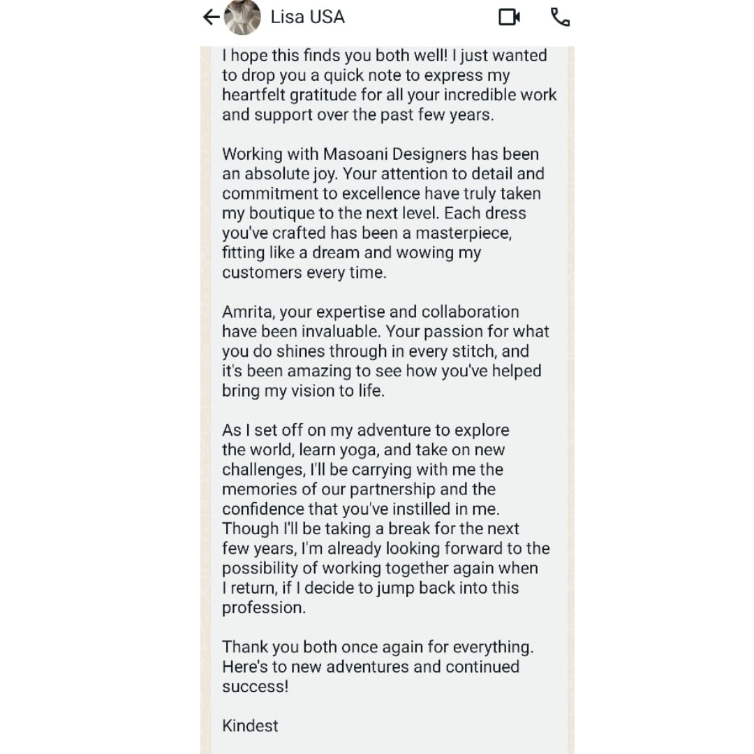Tap the "As I set off" paragraph
This screenshot has width=754, height=754.
[x=385, y=519]
